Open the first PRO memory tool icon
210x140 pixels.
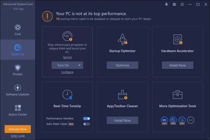[x=164, y=120]
